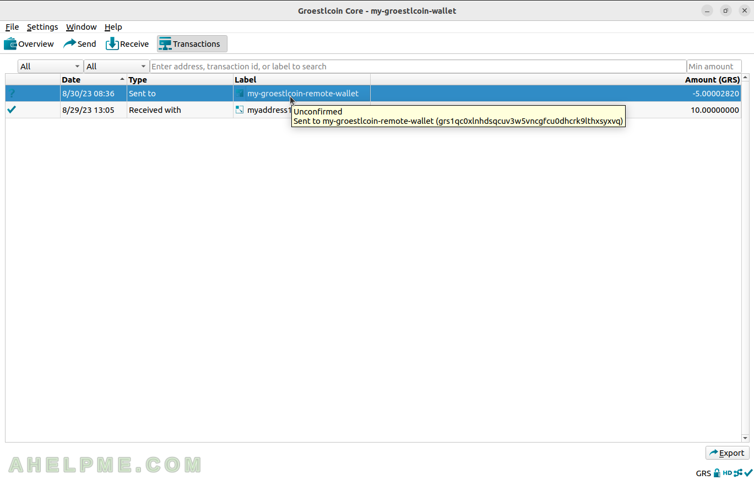Image resolution: width=754 pixels, height=480 pixels.
Task: Maximize the Groestlcoin Core window
Action: 726,10
